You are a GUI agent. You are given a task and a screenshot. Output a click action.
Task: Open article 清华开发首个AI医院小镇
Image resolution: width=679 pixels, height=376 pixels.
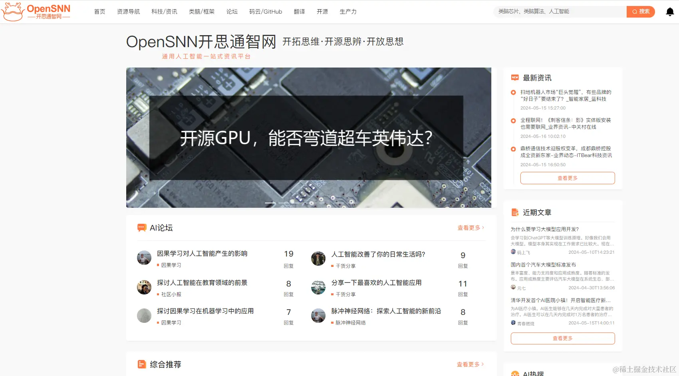[561, 300]
